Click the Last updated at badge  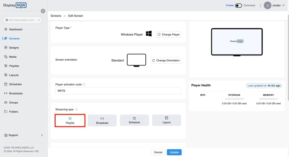(x=264, y=86)
